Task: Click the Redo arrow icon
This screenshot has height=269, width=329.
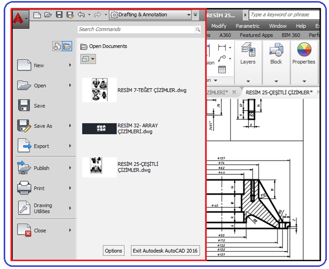Action: 98,15
